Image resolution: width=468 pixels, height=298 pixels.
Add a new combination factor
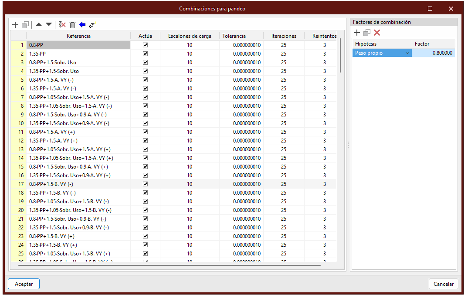356,33
